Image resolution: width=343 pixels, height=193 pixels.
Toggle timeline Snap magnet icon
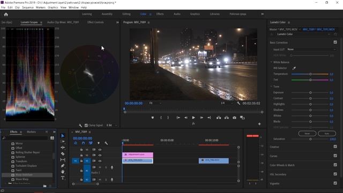pos(83,143)
